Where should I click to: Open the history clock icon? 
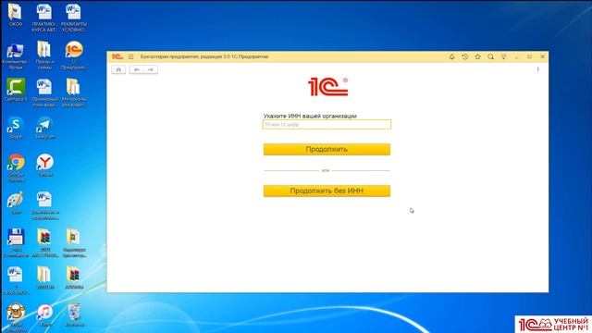[464, 56]
